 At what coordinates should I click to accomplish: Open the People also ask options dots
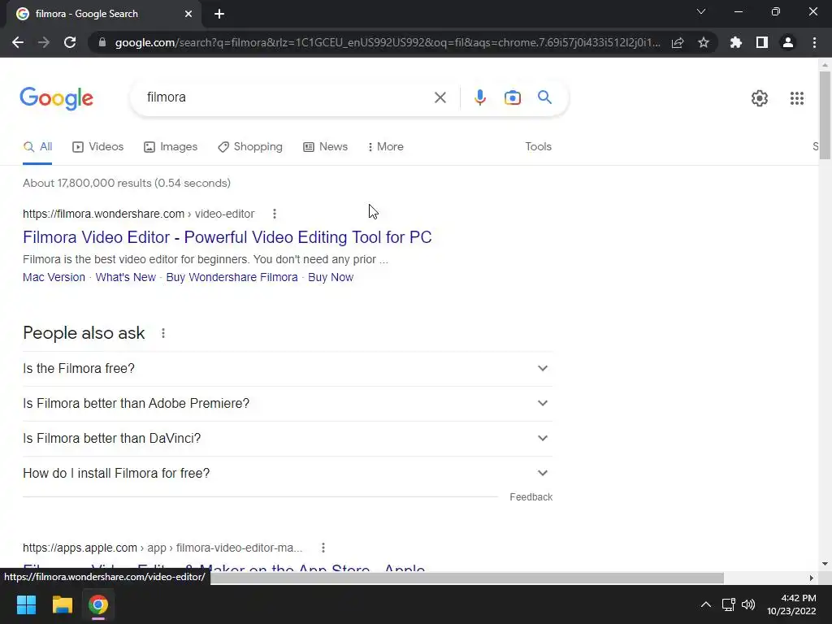pos(163,333)
